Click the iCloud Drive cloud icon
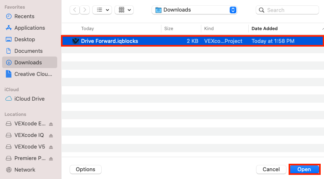This screenshot has height=179, width=324. coord(9,99)
